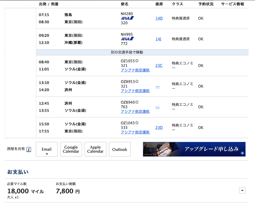Image resolution: width=255 pixels, height=204 pixels.
Task: Click 便名 column header
Action: point(125,4)
